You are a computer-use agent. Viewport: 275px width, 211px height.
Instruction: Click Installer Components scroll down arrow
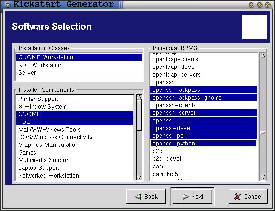(x=139, y=177)
